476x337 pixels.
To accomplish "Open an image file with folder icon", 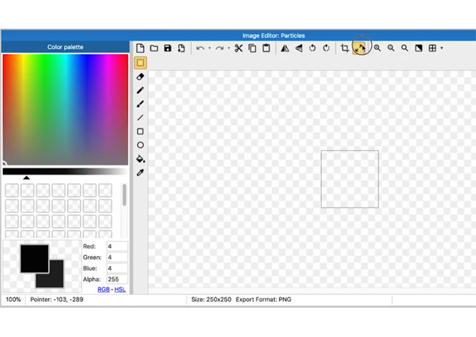I will 154,48.
